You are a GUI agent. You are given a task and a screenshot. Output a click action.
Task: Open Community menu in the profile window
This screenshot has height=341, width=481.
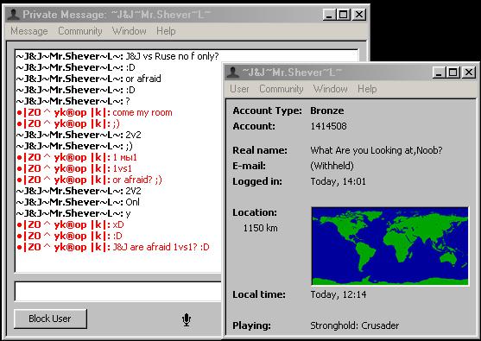282,89
